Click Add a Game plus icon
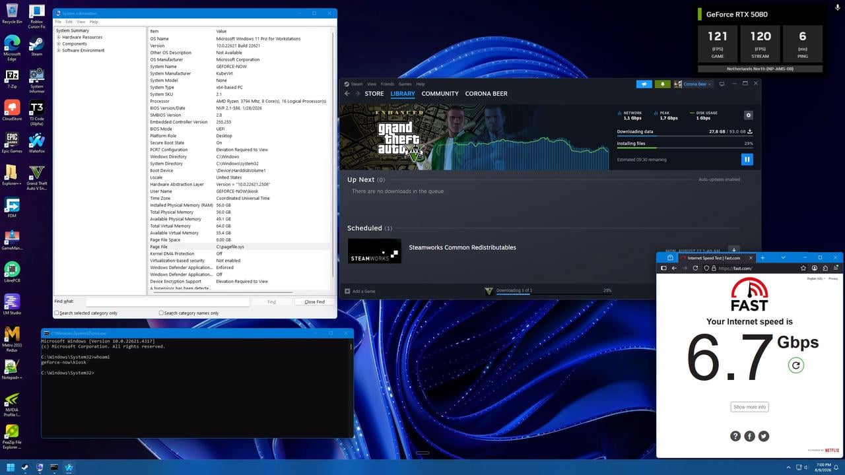The width and height of the screenshot is (845, 475). tap(347, 291)
